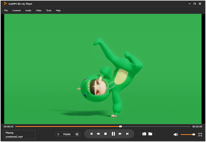This screenshot has width=206, height=142.
Task: Stop playback with the square stop button
Action: tap(106, 134)
